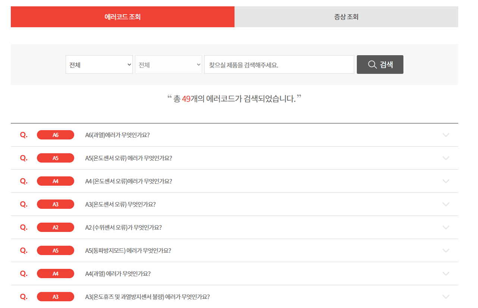Expand the A4 (온도센서 오류) row chevron
The image size is (478, 308).
coord(446,181)
